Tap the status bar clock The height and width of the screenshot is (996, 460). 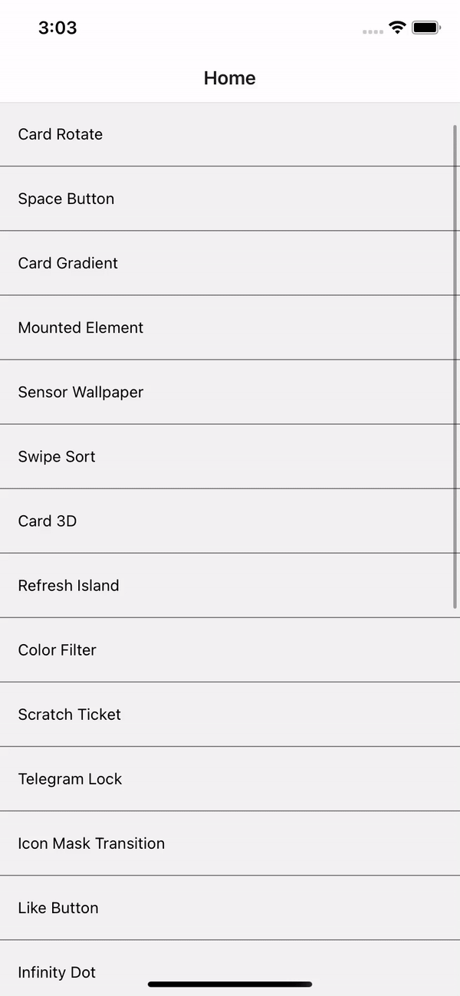pyautogui.click(x=58, y=28)
